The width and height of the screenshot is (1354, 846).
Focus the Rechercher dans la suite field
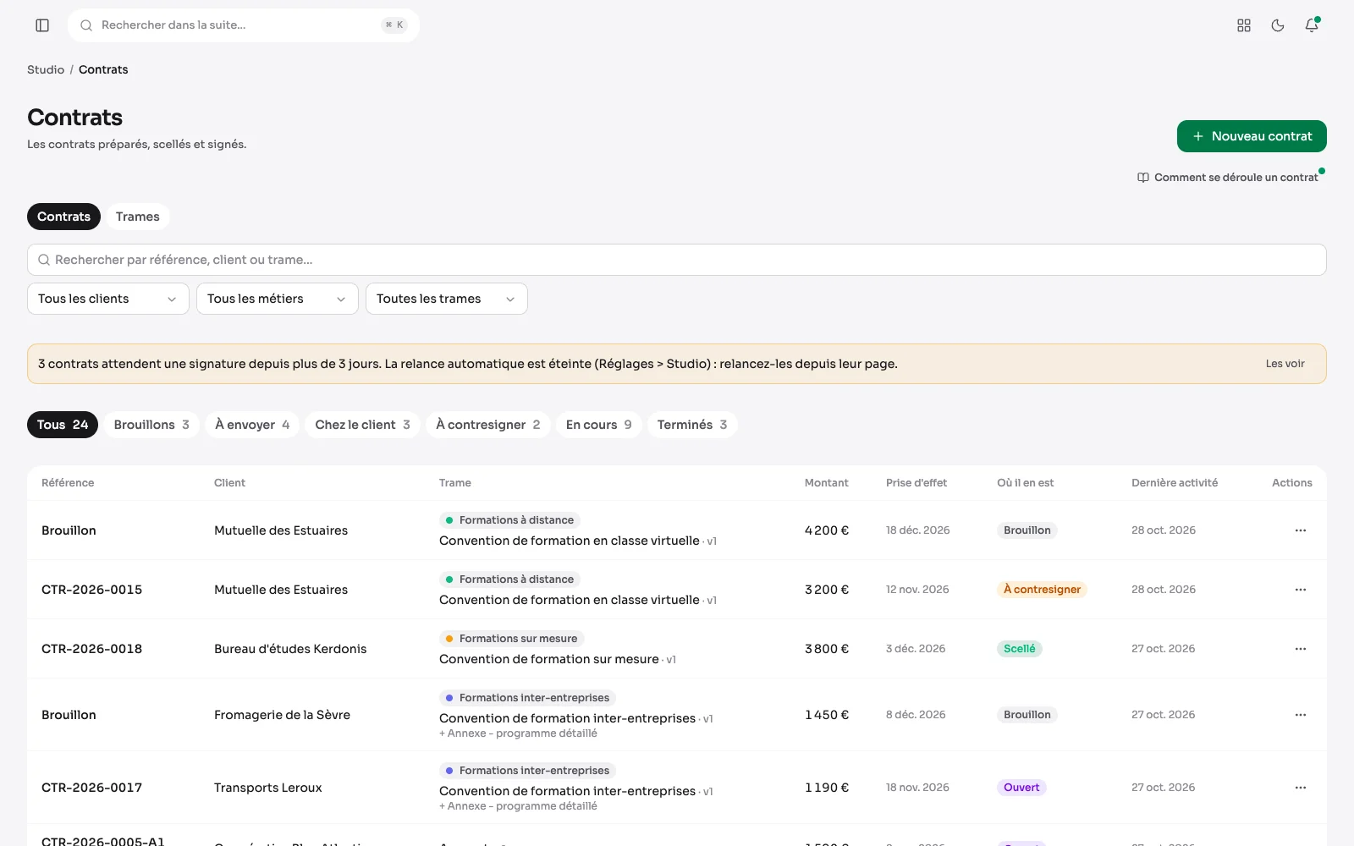pos(244,25)
